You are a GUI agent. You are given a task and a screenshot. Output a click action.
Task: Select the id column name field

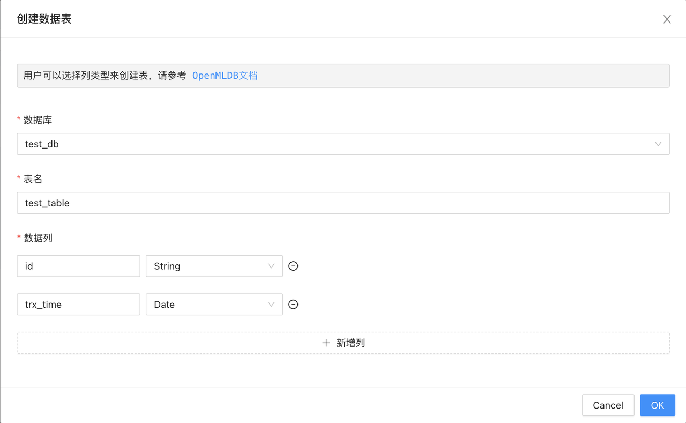click(78, 266)
